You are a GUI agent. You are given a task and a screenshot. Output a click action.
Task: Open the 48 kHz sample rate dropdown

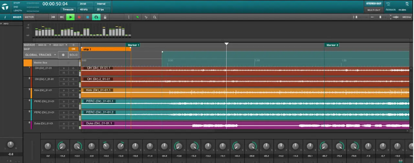pyautogui.click(x=85, y=10)
